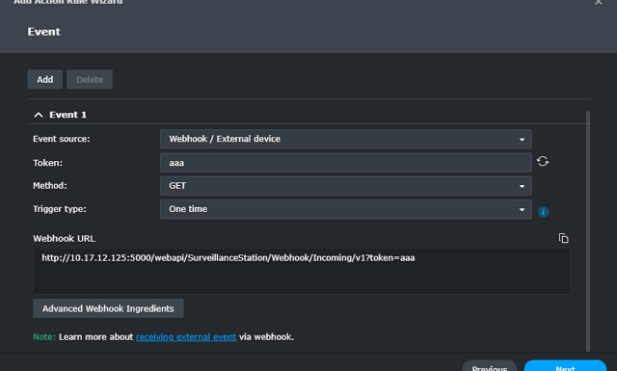The height and width of the screenshot is (371, 617).
Task: Click the Webhook URL heading text
Action: [65, 238]
